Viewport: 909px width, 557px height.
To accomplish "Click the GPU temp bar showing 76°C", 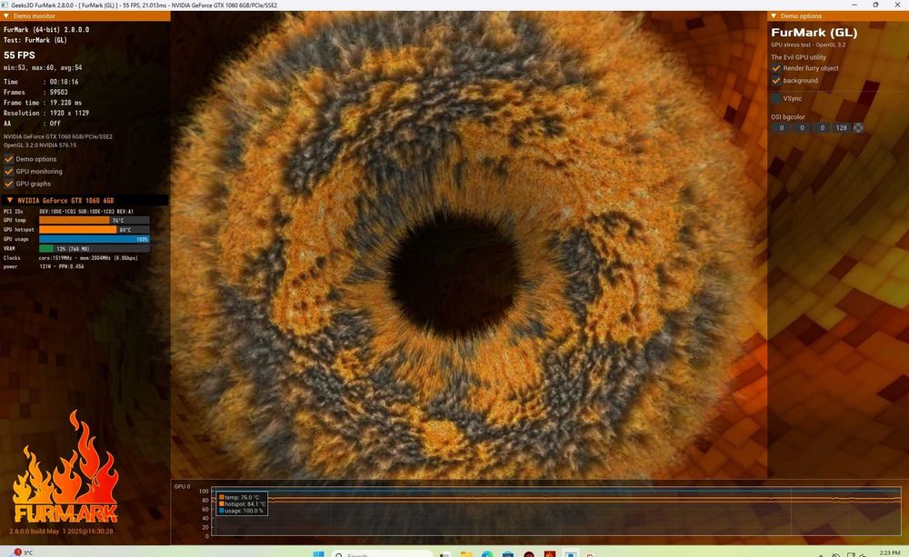I will tap(95, 220).
